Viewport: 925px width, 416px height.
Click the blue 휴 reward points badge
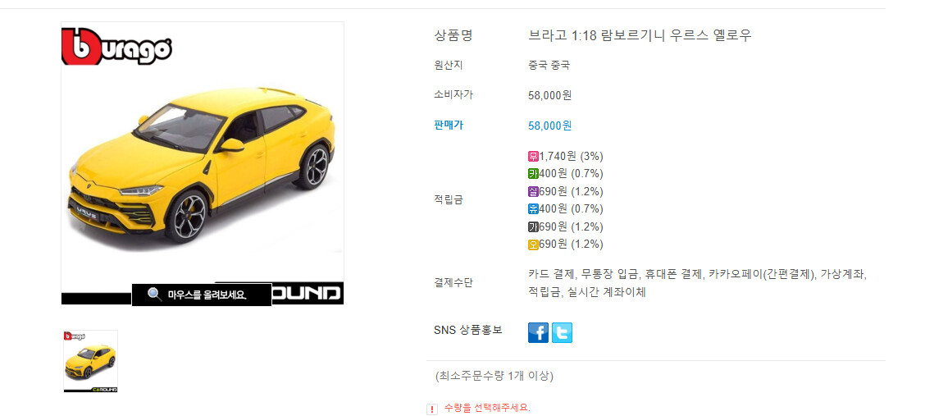click(x=533, y=209)
